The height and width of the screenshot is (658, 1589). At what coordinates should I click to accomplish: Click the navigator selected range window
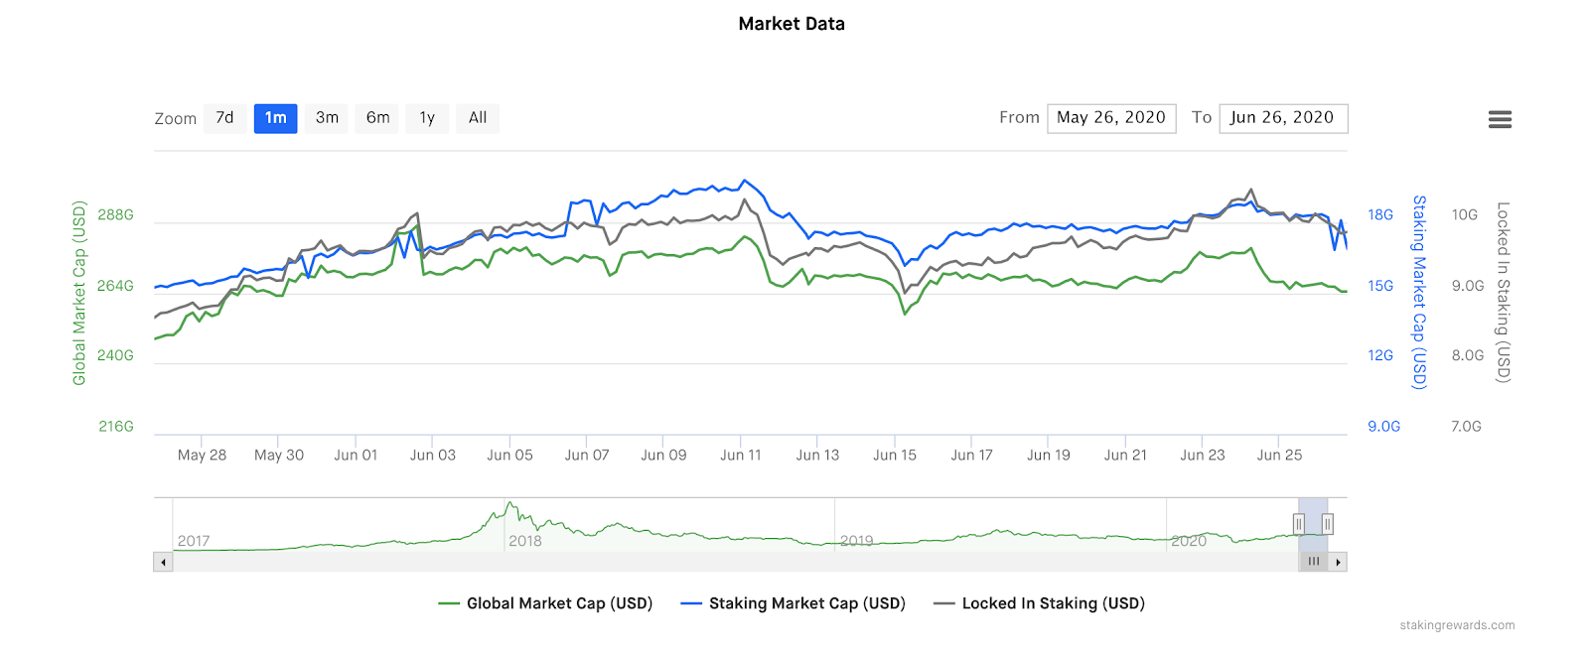click(1313, 525)
